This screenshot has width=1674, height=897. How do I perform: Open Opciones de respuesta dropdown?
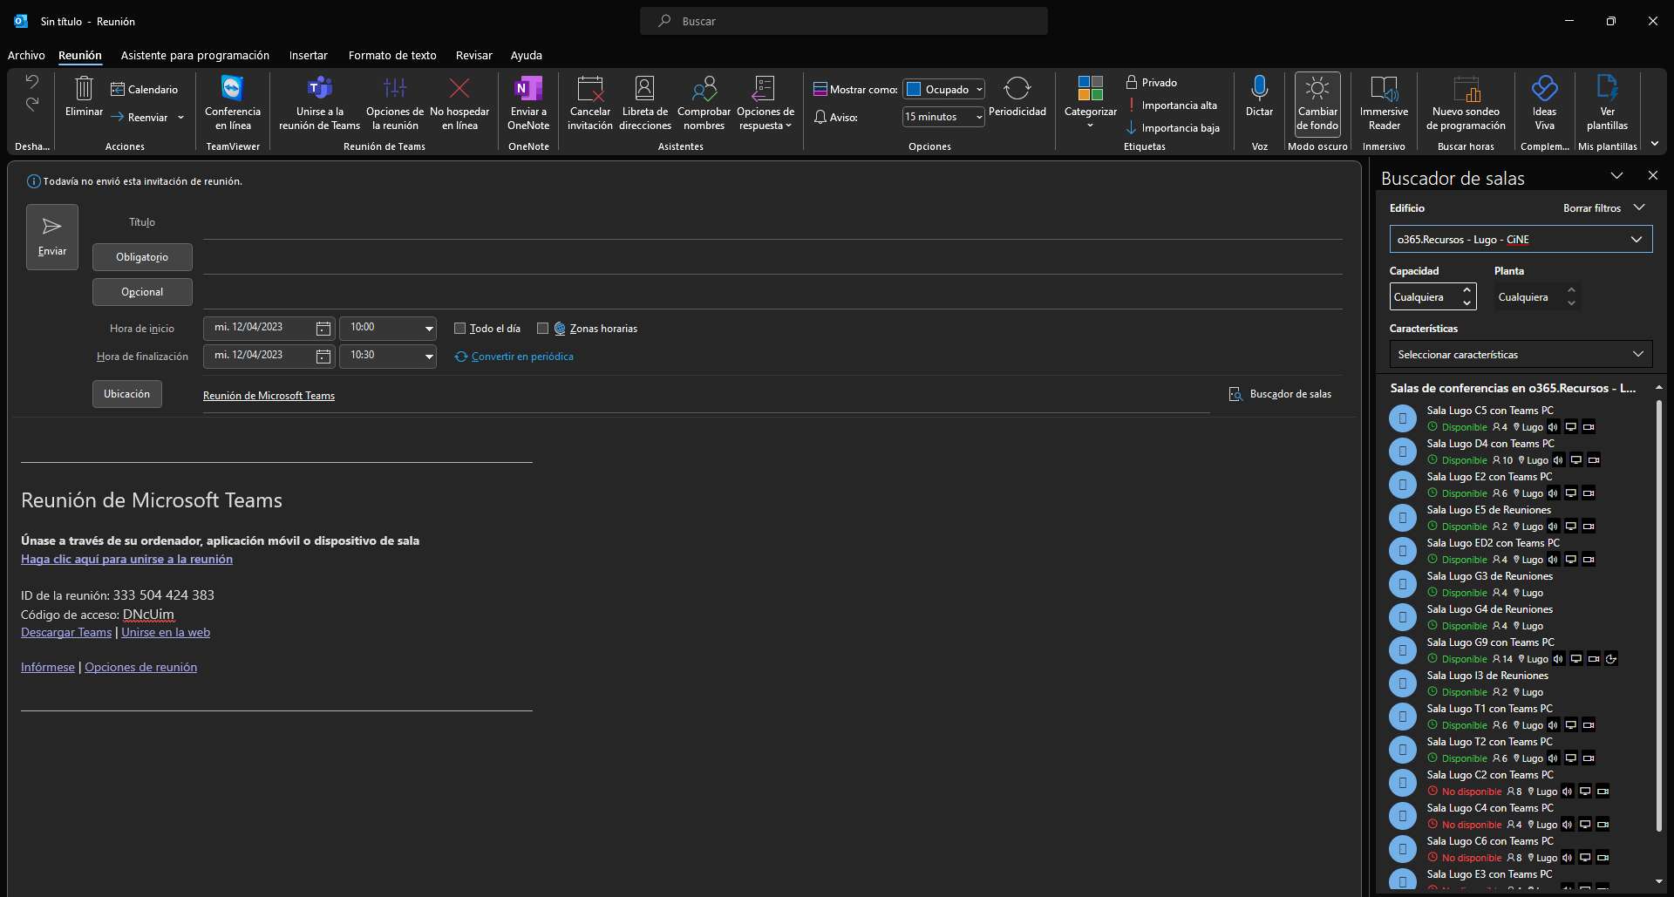tap(766, 103)
